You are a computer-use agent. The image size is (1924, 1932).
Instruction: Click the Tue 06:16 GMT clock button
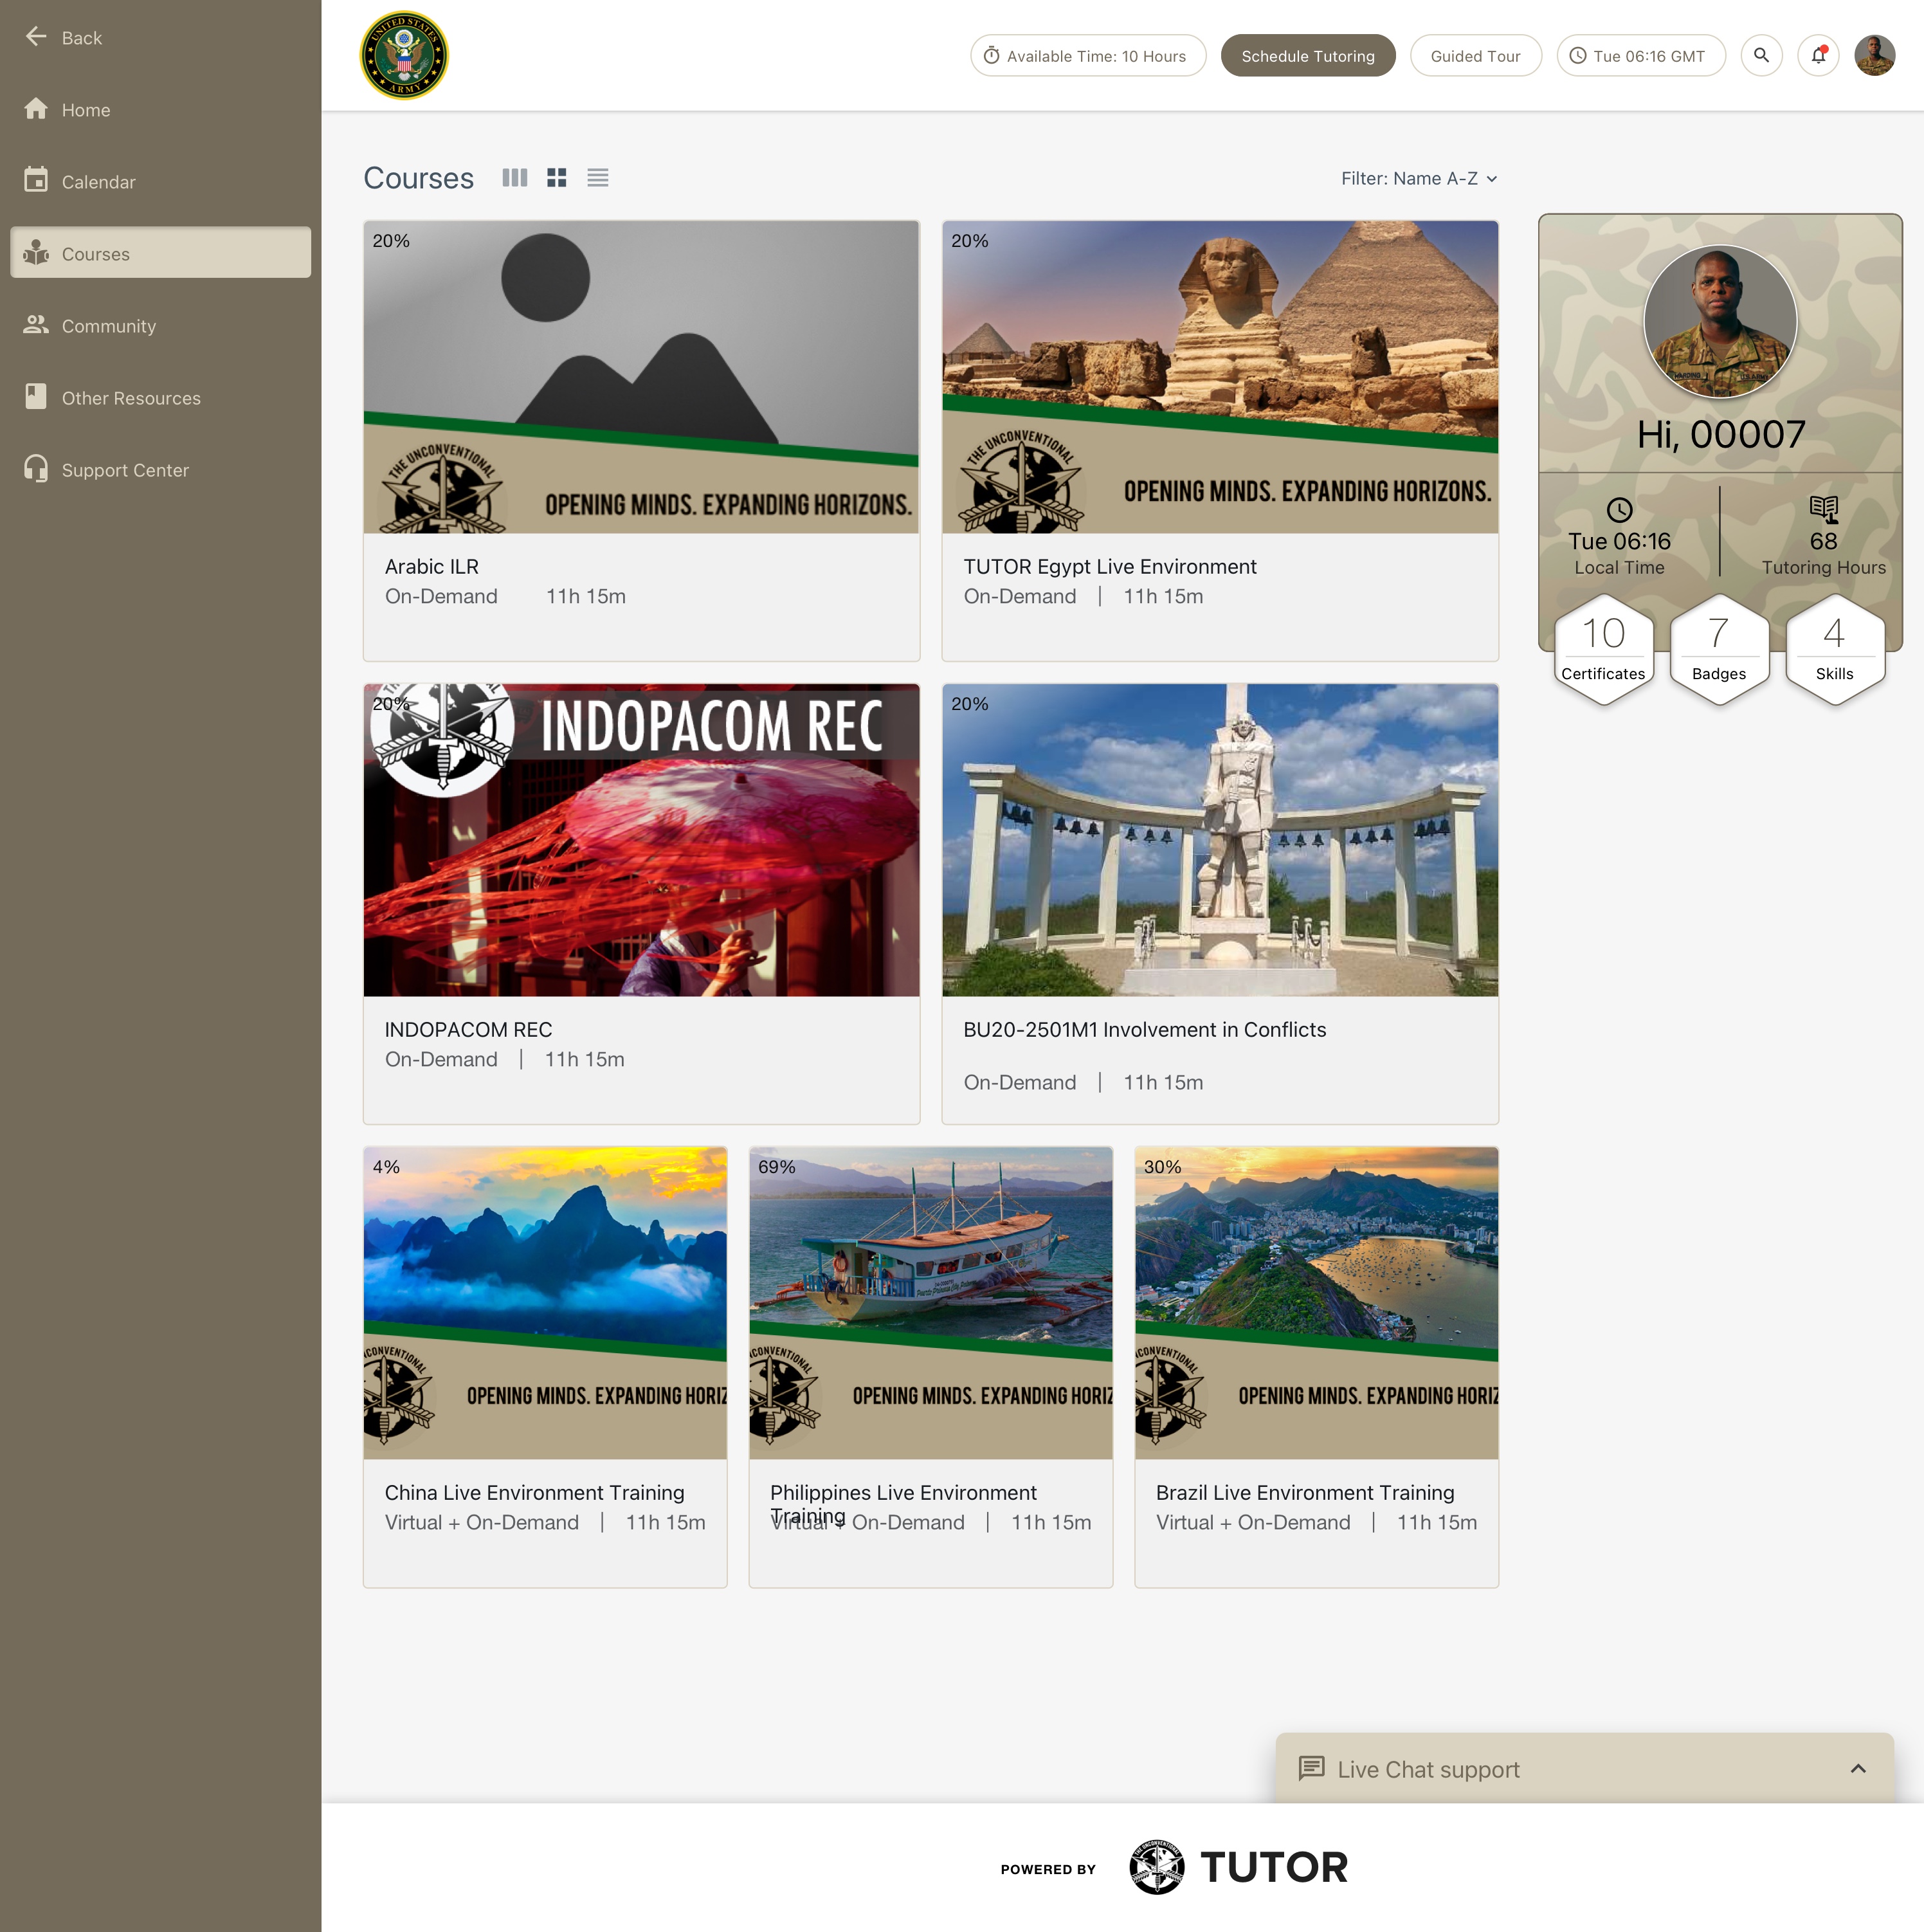click(1641, 56)
